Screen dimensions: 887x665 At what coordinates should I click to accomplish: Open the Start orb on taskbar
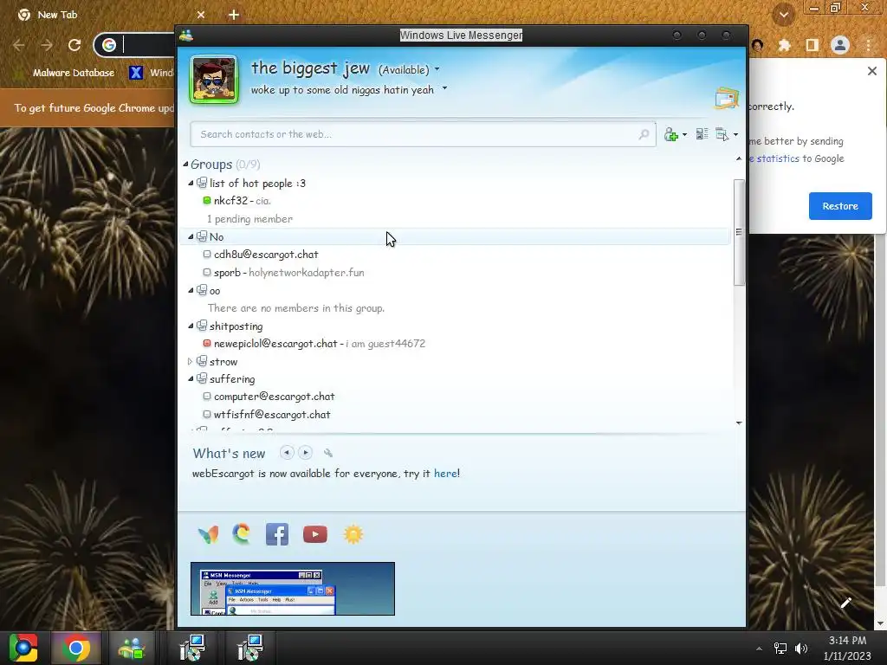pos(23,648)
